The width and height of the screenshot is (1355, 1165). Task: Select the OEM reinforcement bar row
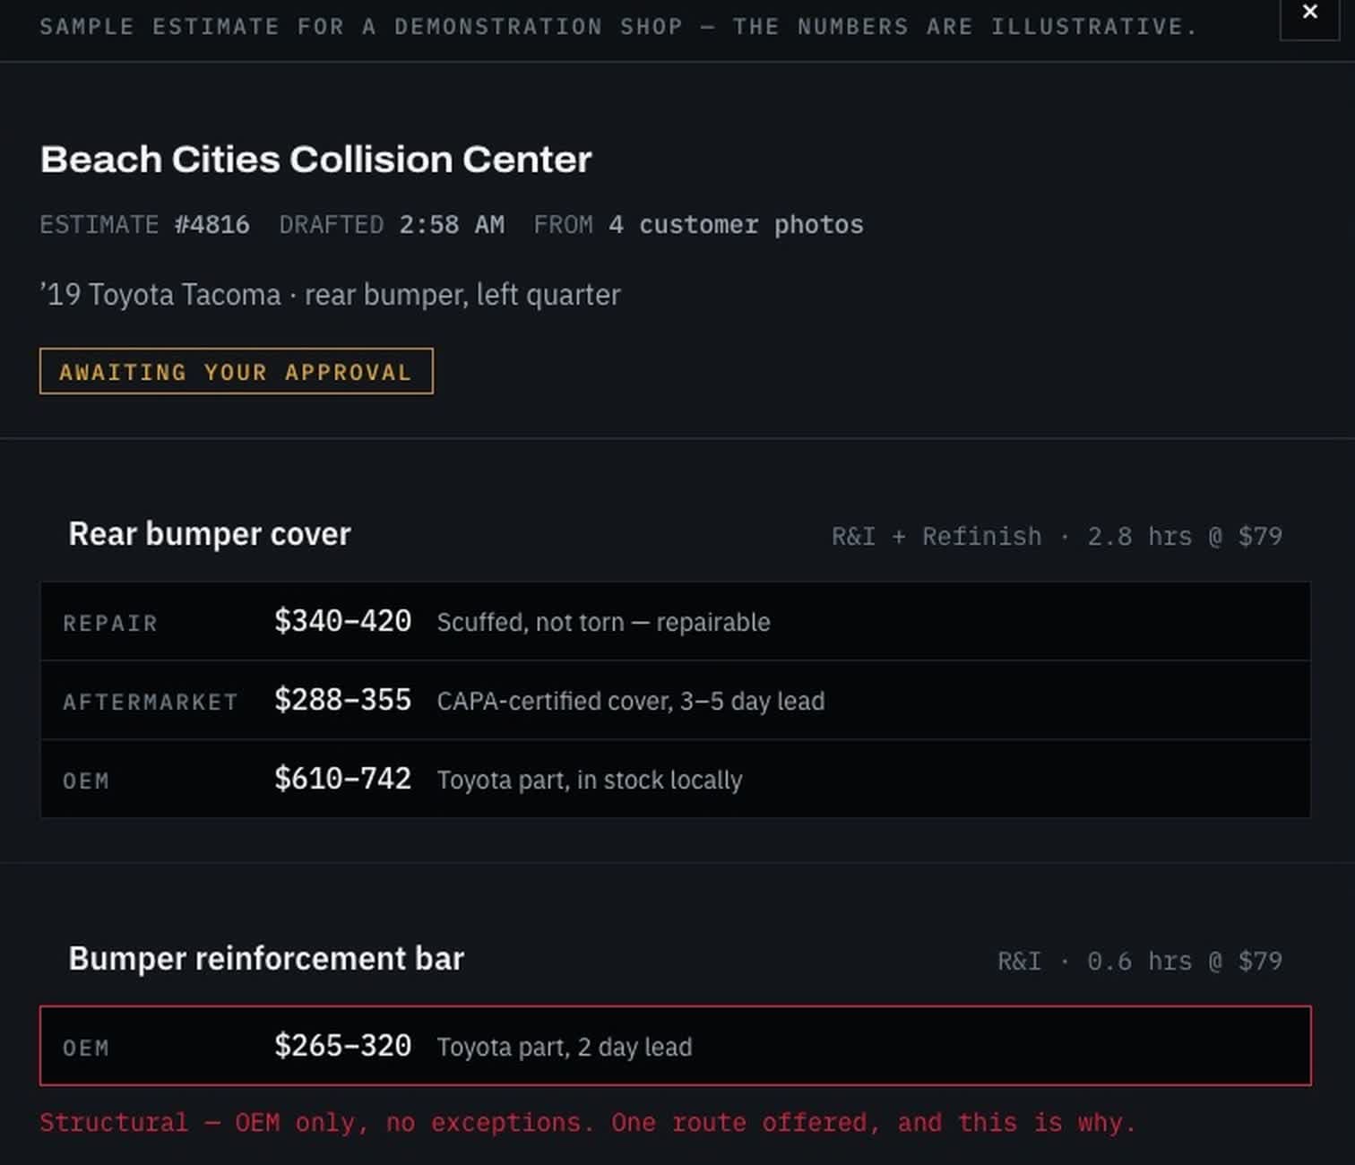676,1046
